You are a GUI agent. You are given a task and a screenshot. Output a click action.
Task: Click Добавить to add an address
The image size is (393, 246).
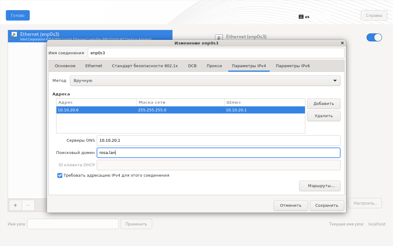(x=323, y=104)
